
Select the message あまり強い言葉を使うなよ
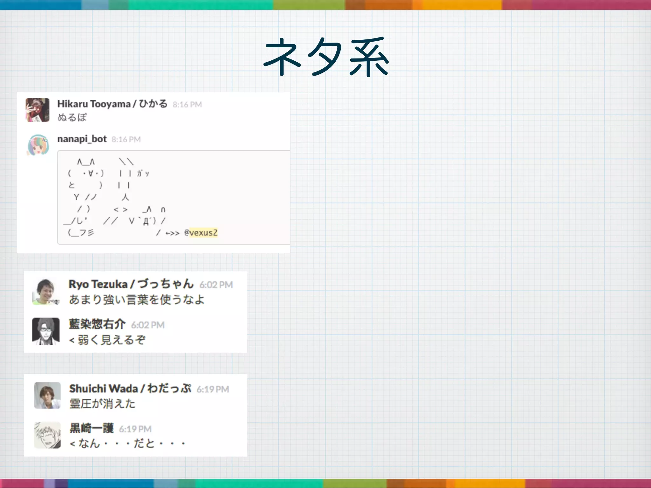[137, 300]
